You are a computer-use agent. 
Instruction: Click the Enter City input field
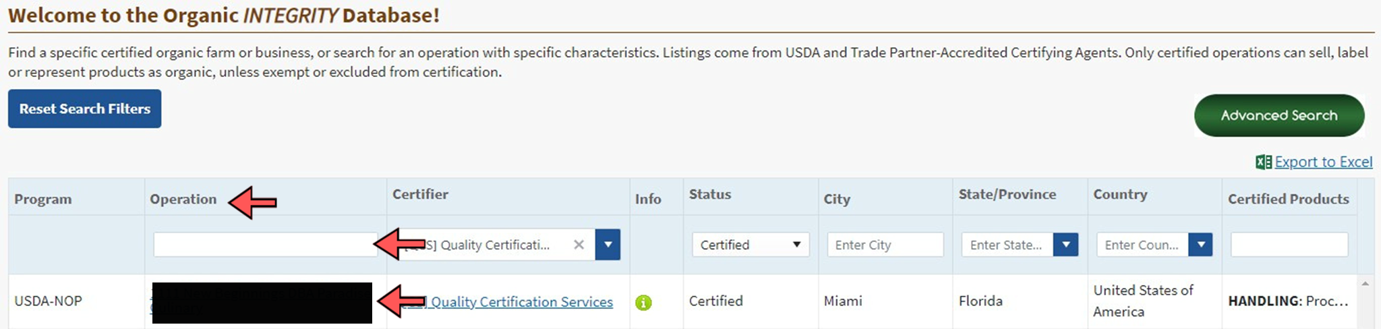pos(885,245)
